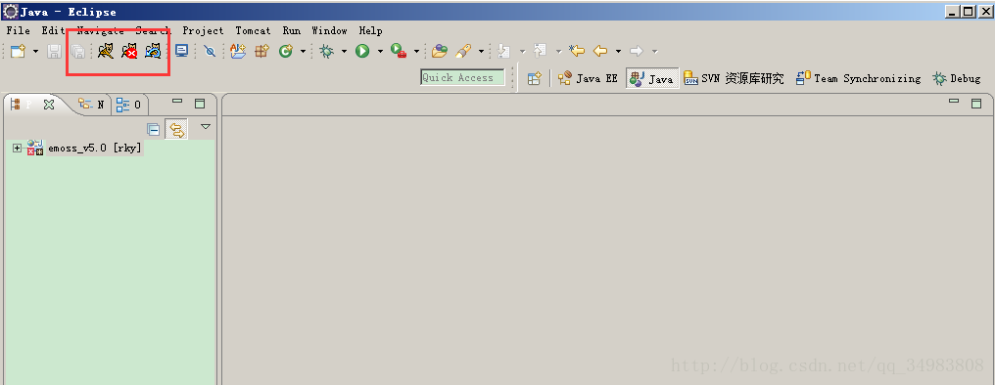Start Tomcat with the cat icon
This screenshot has width=995, height=385.
pos(106,51)
